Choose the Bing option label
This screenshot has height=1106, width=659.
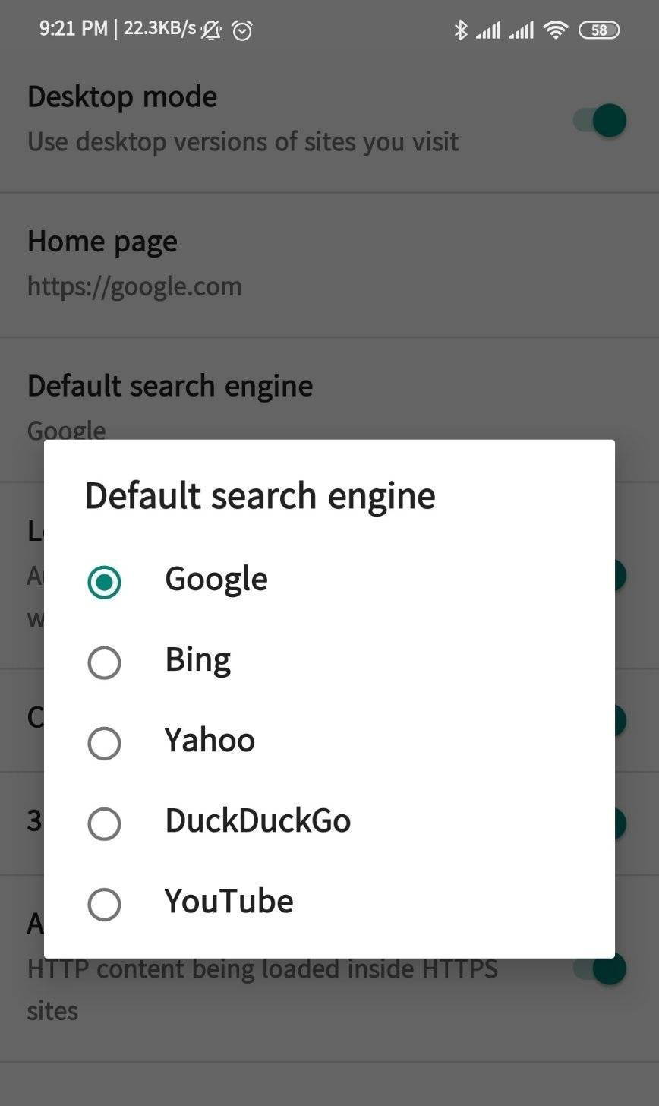(198, 659)
